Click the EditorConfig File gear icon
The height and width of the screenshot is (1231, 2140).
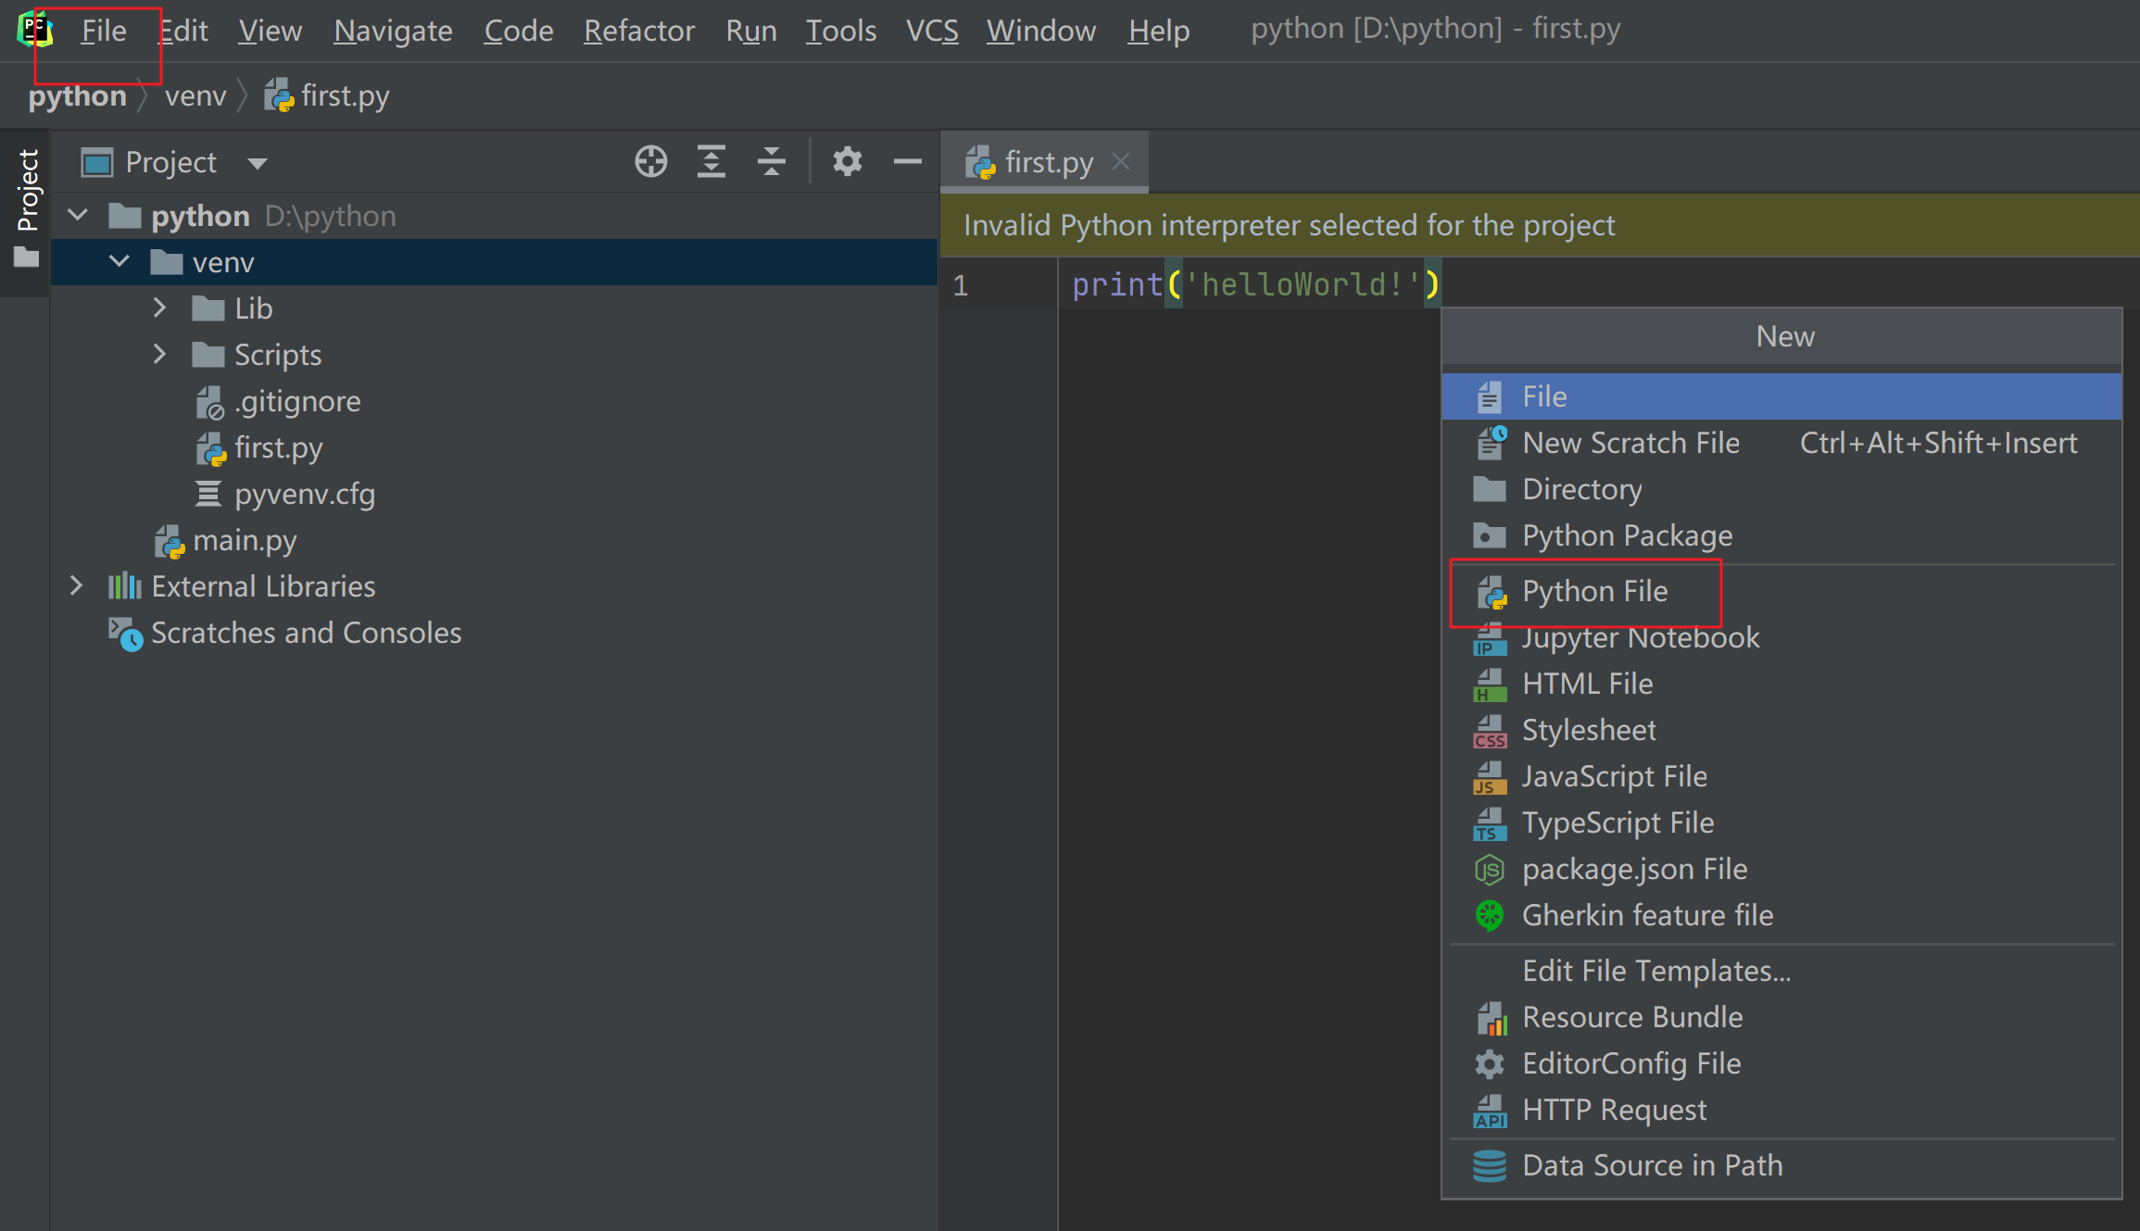(x=1490, y=1063)
